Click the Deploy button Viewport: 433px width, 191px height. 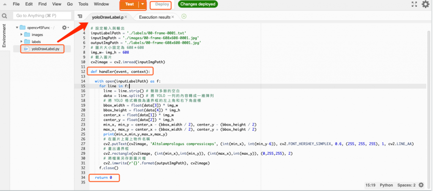[x=162, y=4]
